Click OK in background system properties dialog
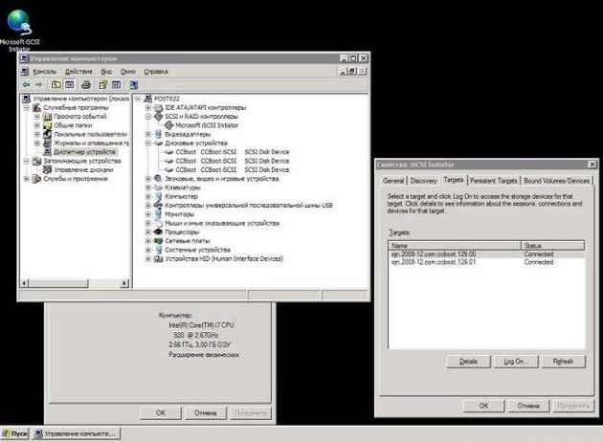This screenshot has height=442, width=603. pos(161,413)
